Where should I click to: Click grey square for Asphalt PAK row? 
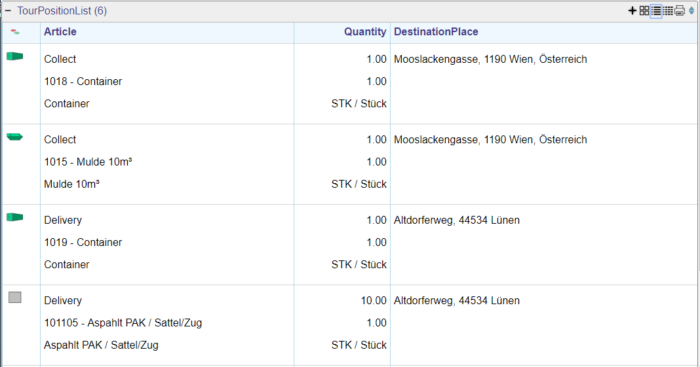point(14,297)
